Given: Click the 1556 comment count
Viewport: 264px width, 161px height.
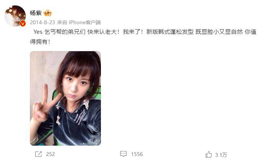Looking at the screenshot, I should click(x=137, y=154).
